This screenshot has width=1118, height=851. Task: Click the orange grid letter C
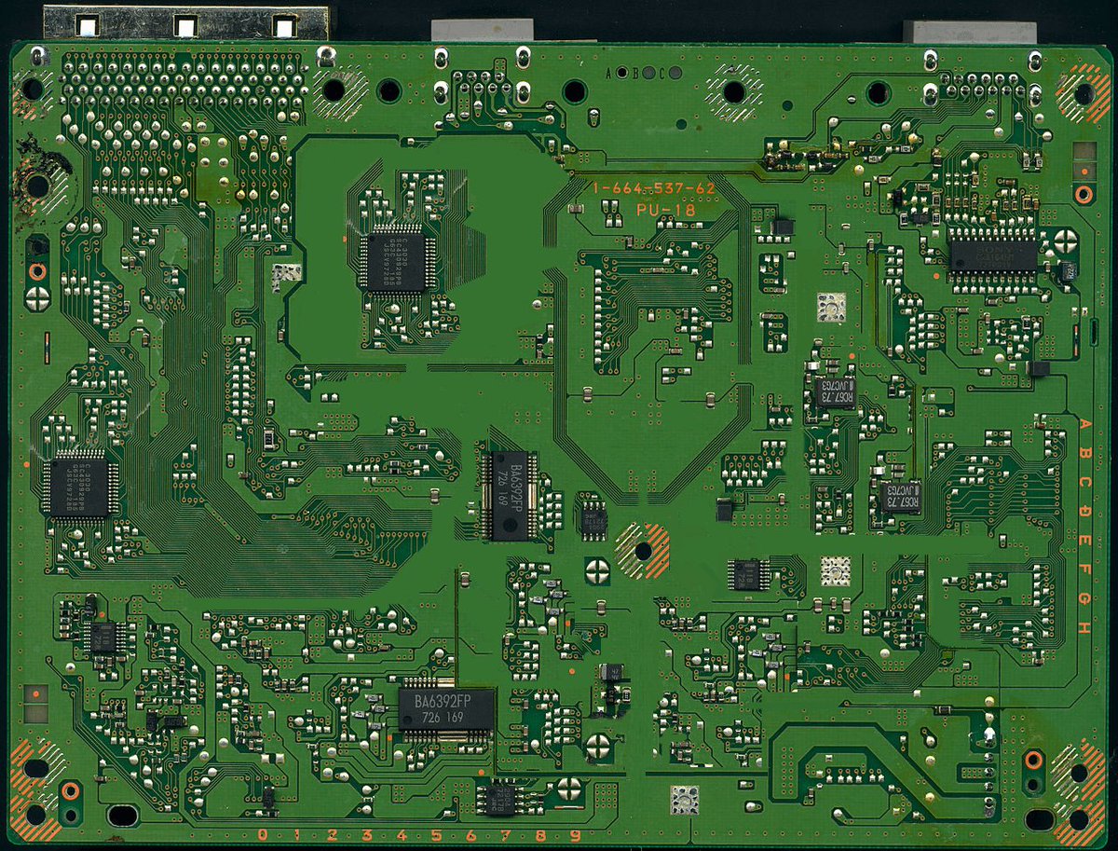1084,483
